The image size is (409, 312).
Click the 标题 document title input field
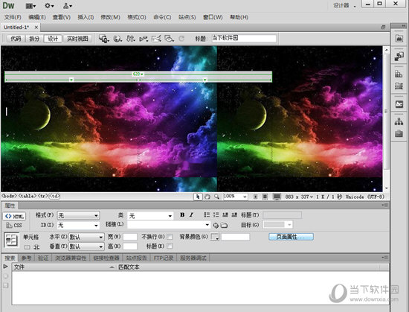(x=244, y=39)
